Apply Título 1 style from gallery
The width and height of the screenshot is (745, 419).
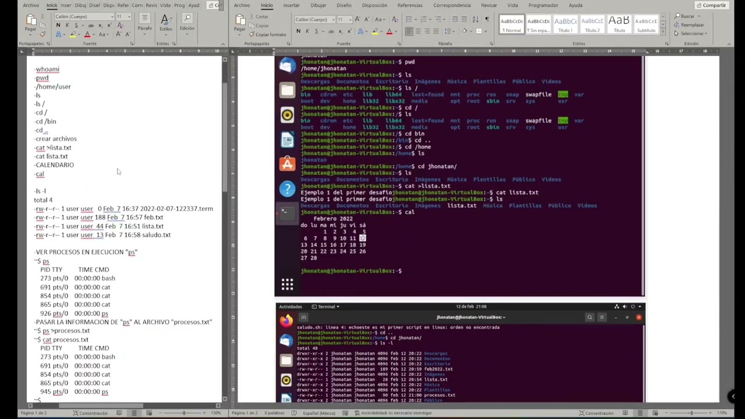(565, 24)
